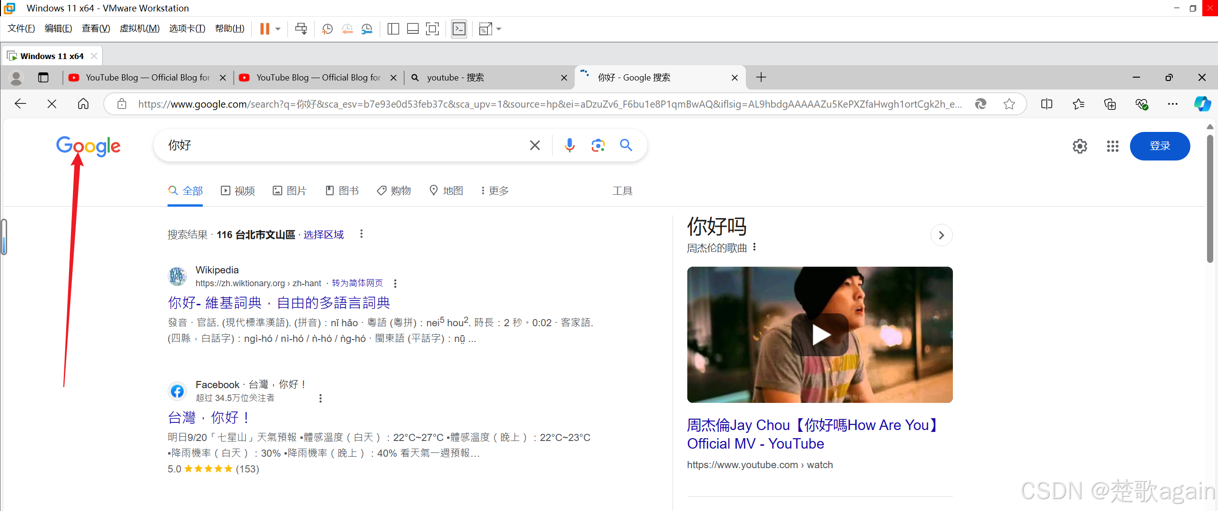Open the 帮助(H) menu

(229, 29)
